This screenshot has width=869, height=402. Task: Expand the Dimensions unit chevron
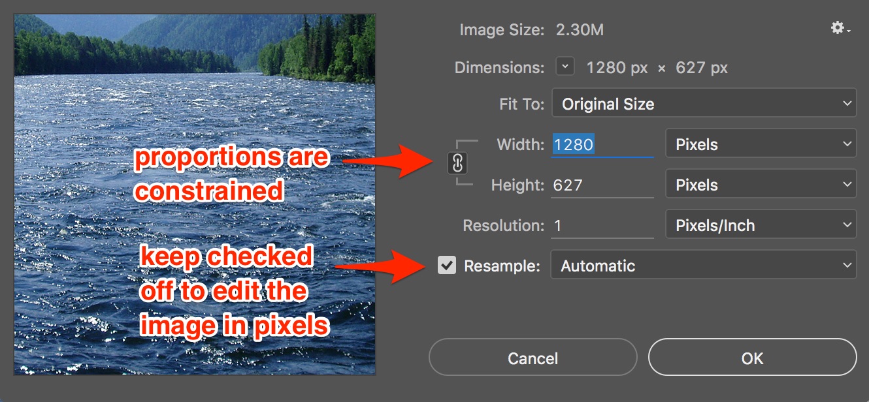tap(565, 67)
